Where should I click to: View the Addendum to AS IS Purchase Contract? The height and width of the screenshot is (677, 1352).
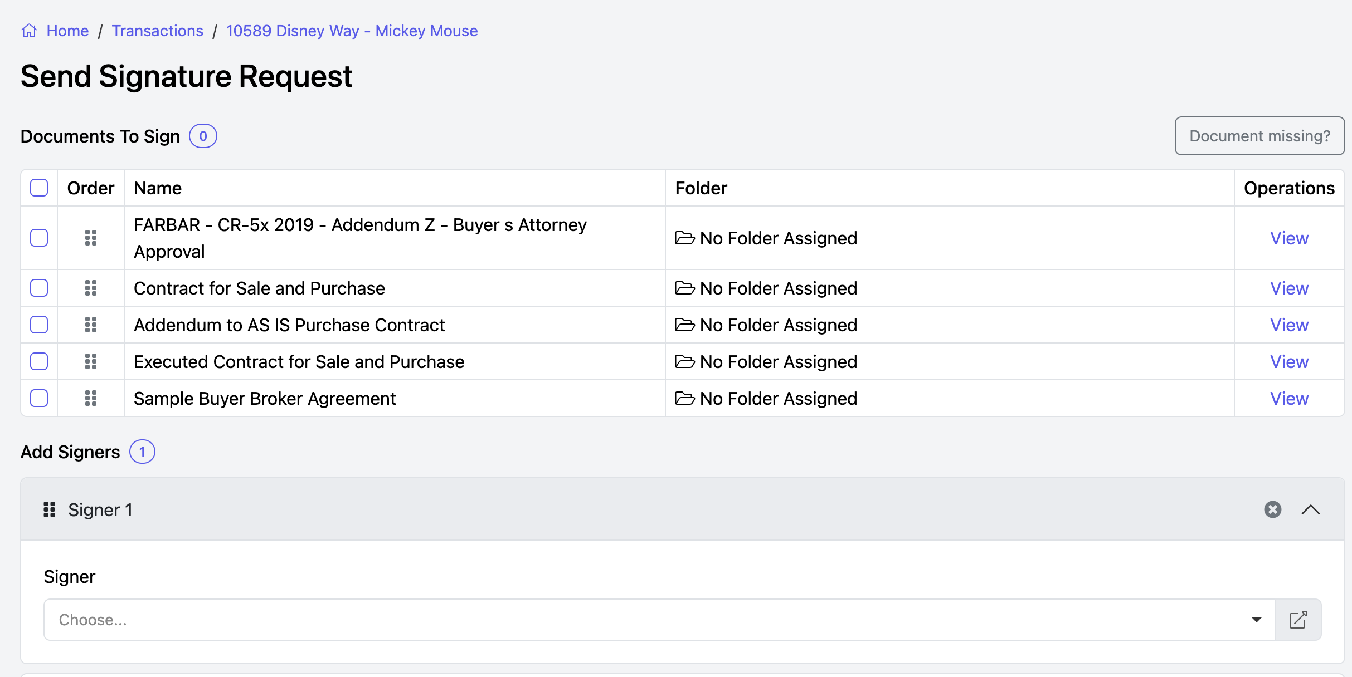coord(1288,325)
